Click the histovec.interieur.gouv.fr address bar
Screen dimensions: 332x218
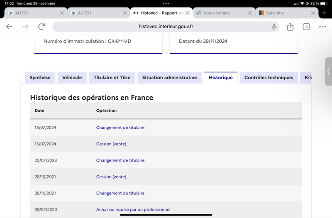pos(166,27)
